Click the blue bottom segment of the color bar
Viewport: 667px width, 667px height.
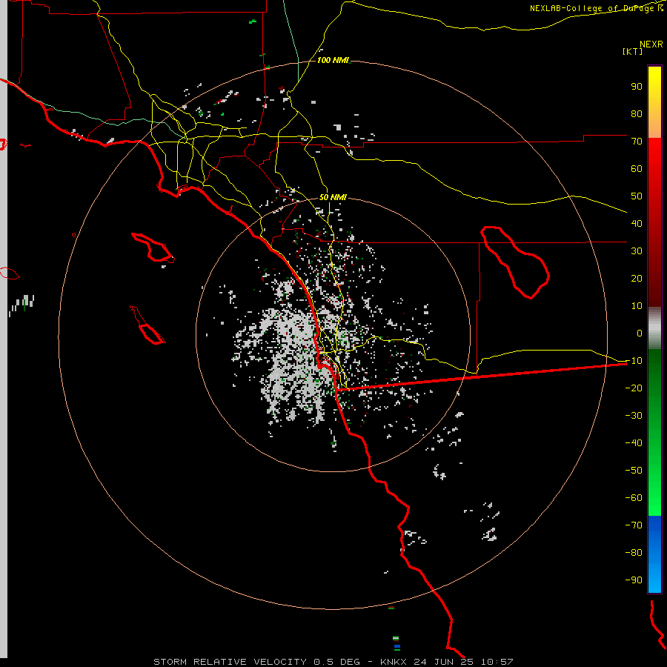pos(654,554)
